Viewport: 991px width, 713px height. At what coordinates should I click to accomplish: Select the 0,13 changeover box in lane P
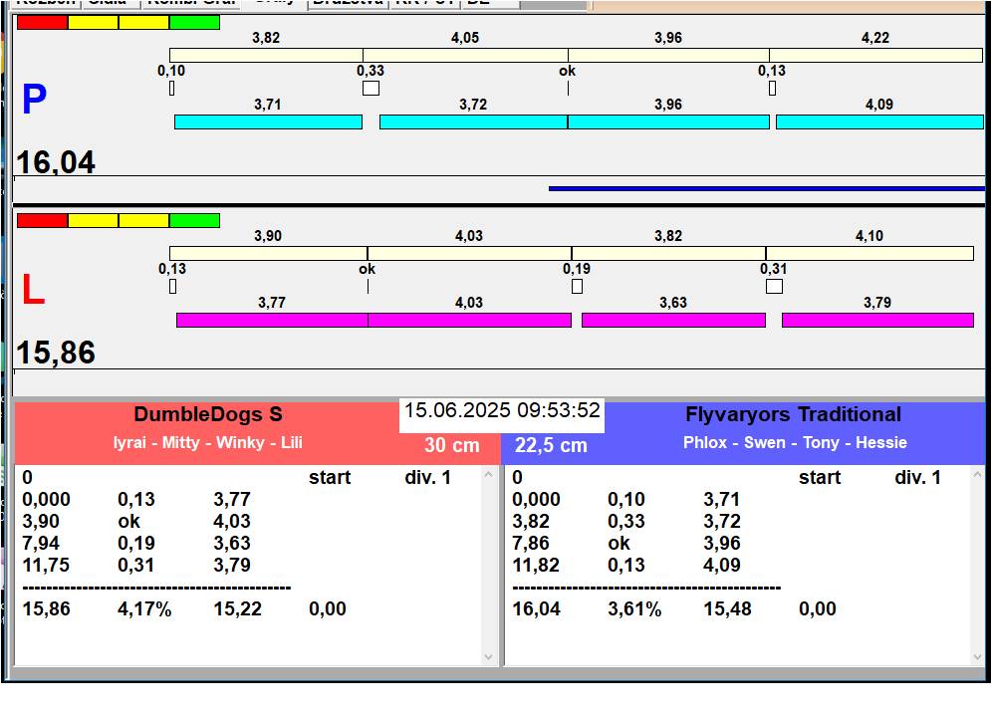pos(772,89)
